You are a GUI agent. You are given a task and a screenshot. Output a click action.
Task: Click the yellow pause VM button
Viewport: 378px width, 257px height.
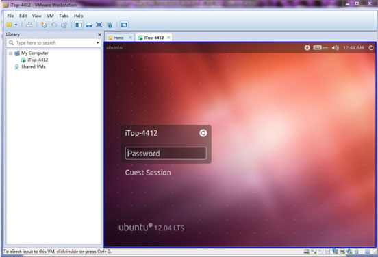pos(9,25)
